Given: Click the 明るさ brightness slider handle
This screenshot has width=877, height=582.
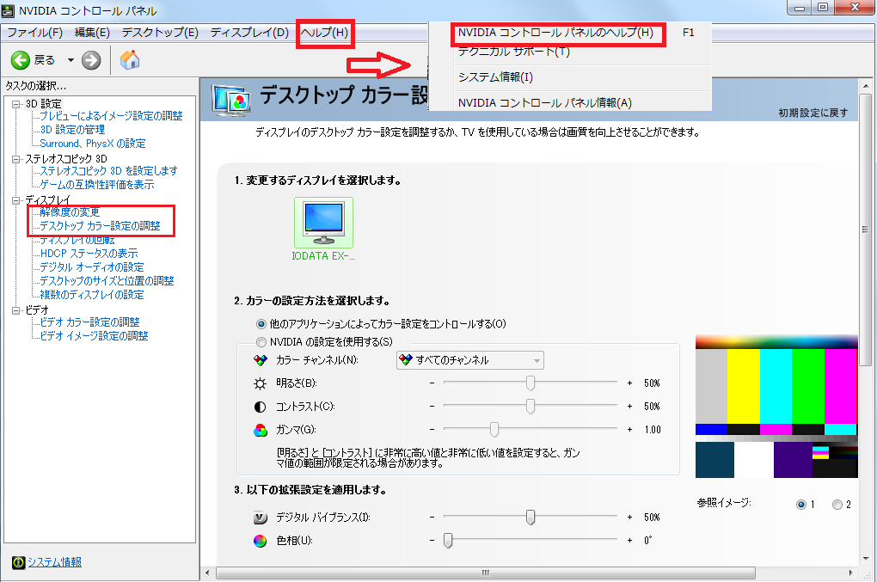Looking at the screenshot, I should tap(530, 383).
